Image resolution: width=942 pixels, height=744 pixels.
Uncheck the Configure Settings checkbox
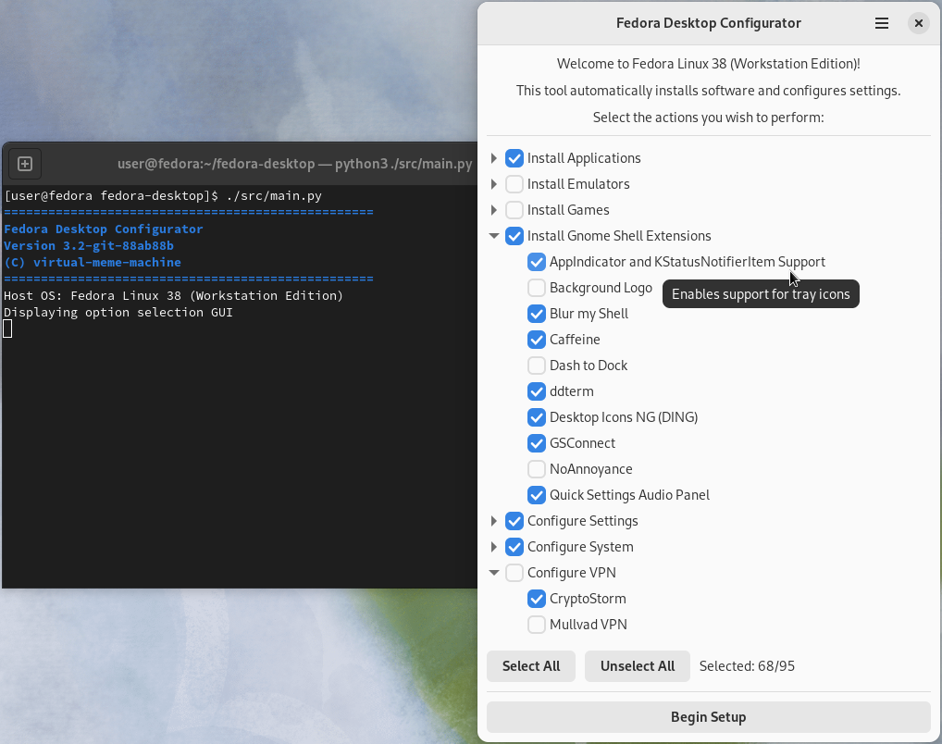coord(514,520)
